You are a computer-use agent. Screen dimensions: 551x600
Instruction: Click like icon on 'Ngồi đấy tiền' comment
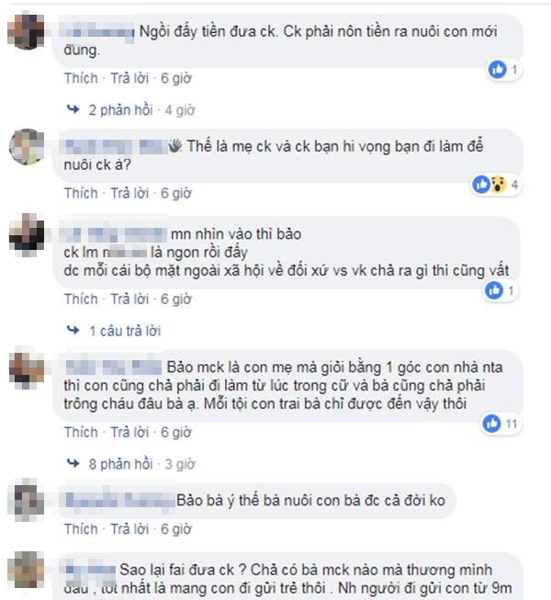pyautogui.click(x=498, y=70)
